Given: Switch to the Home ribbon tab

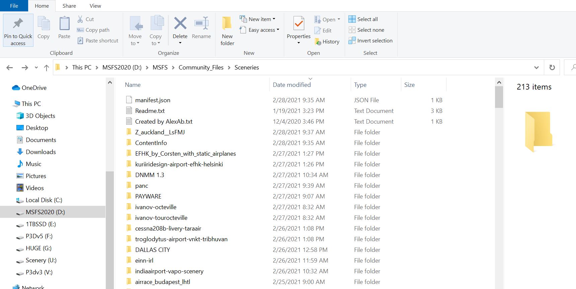Looking at the screenshot, I should pos(42,6).
